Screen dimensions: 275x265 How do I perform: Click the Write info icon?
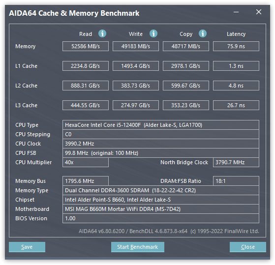(x=153, y=33)
